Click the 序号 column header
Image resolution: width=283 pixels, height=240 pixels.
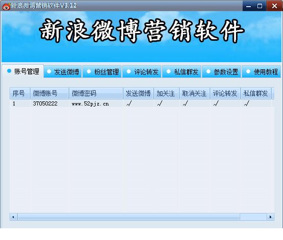(20, 93)
